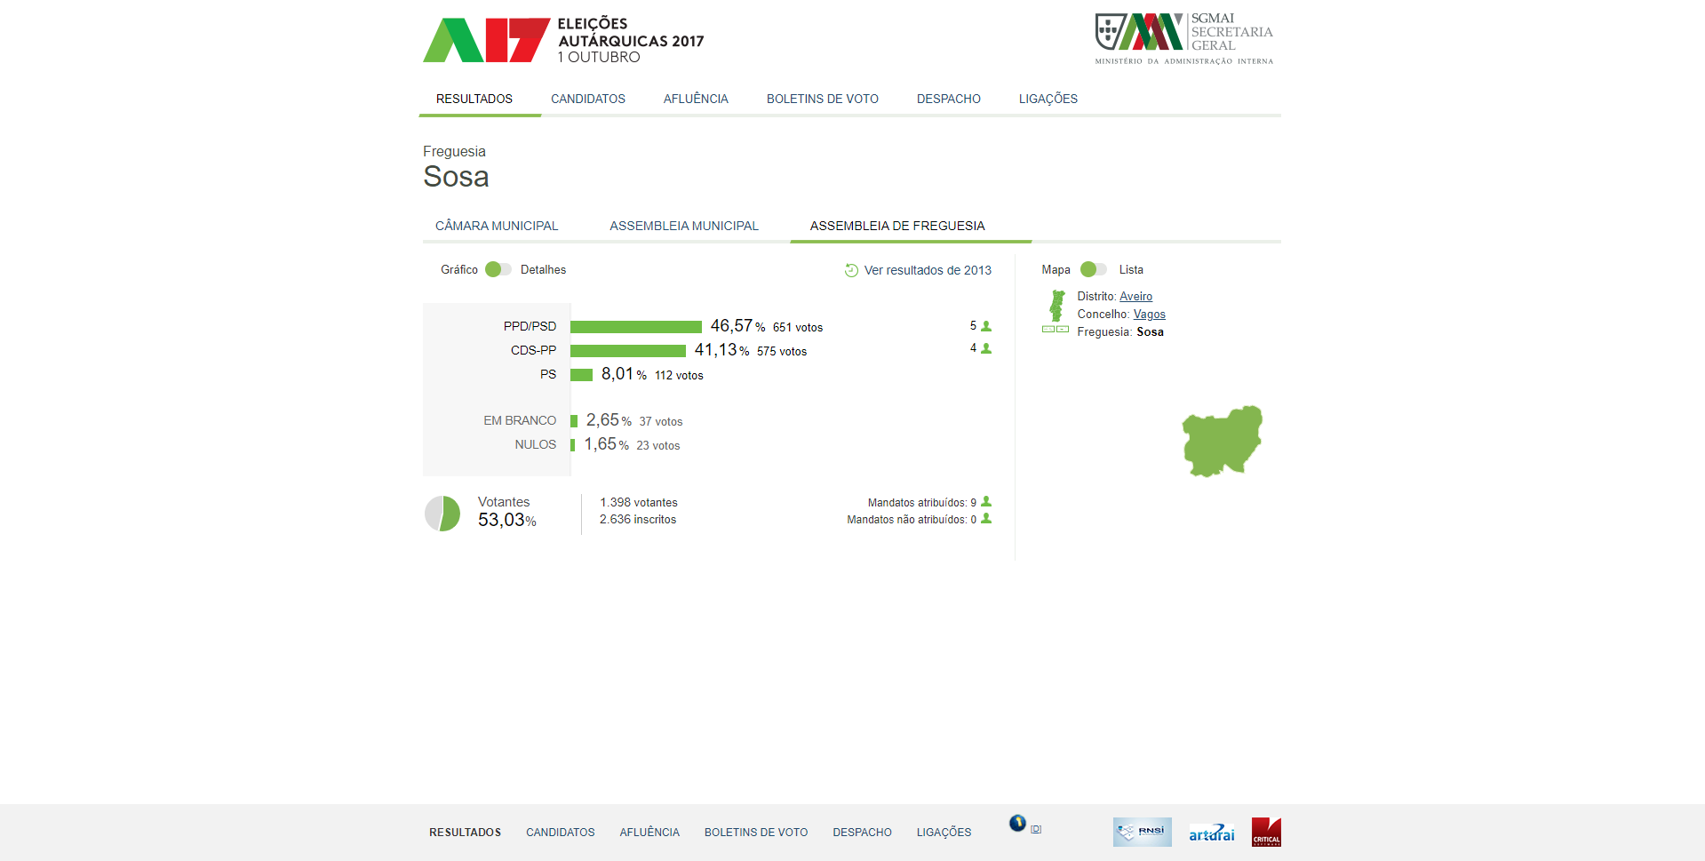The height and width of the screenshot is (861, 1705).
Task: Switch to Assembleia Municipal tab
Action: [683, 226]
